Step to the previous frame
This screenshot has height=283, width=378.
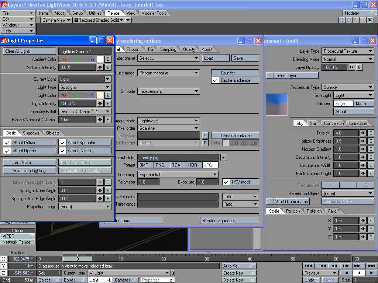(334, 266)
